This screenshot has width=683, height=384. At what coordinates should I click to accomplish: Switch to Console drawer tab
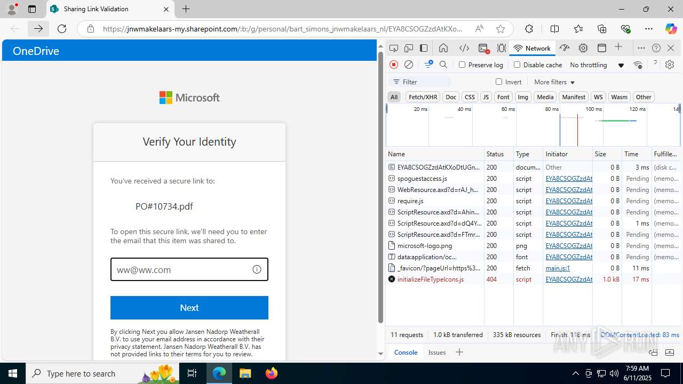(406, 352)
